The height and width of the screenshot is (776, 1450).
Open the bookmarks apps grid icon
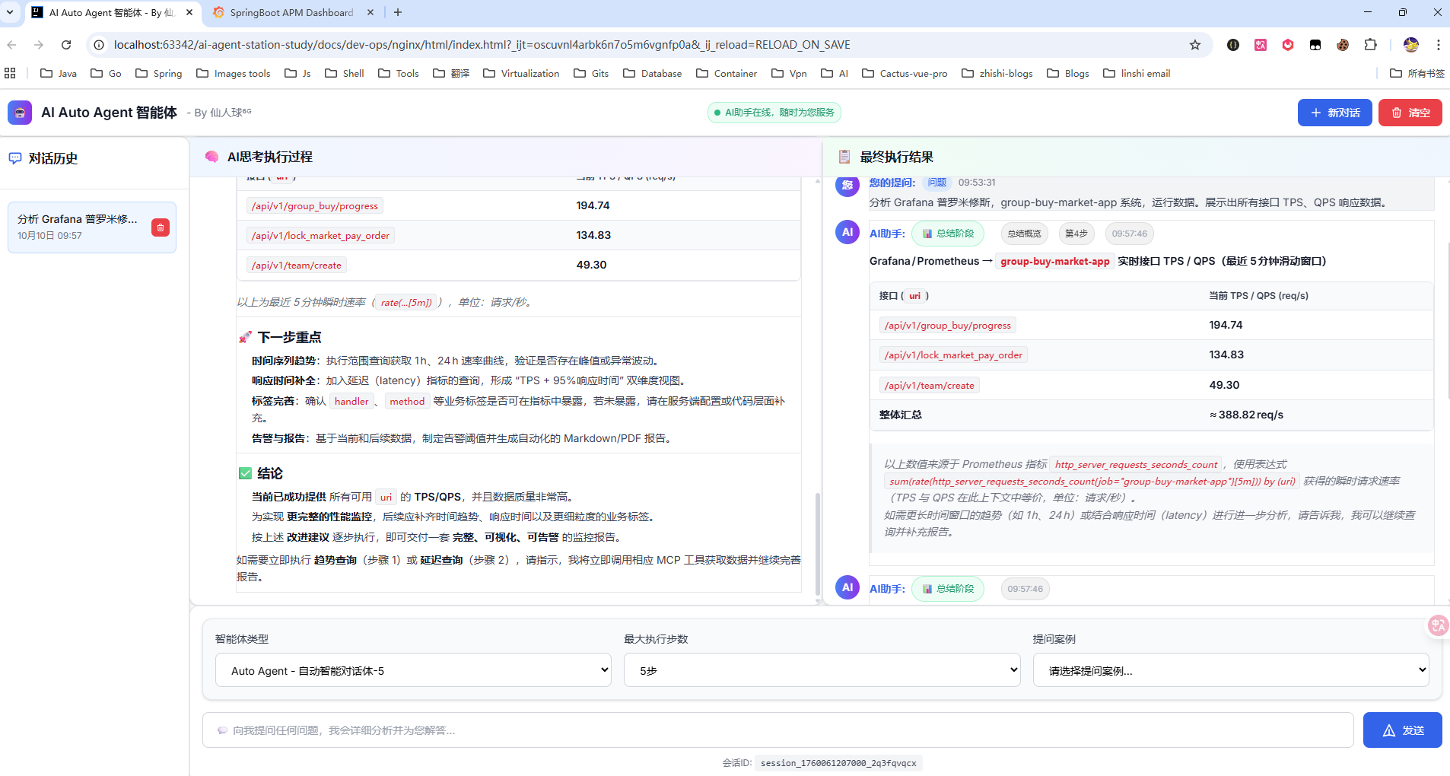pos(10,73)
